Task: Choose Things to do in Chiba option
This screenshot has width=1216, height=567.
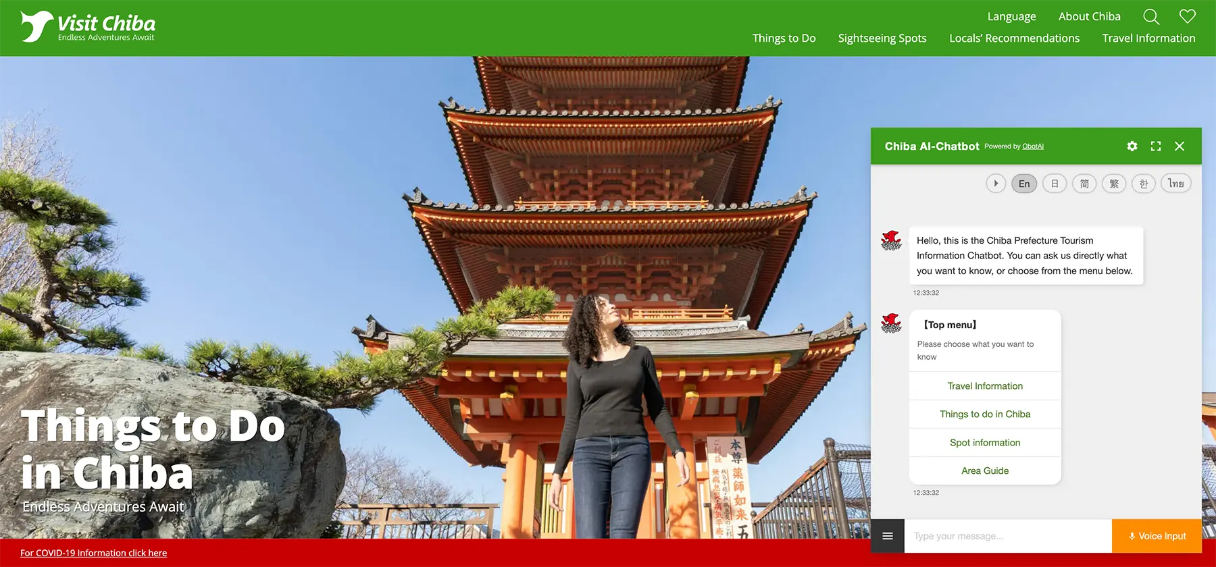Action: tap(985, 414)
